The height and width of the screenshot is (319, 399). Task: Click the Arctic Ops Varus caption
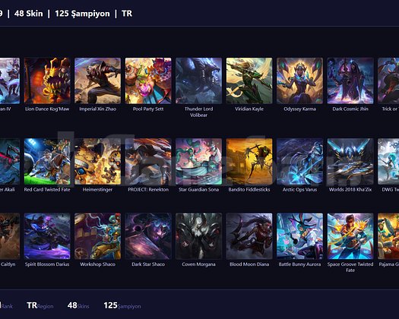coord(299,190)
